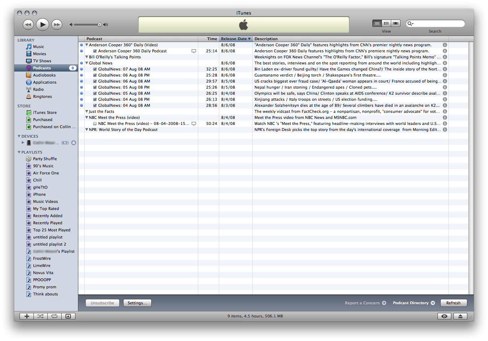Open the Podcast Directory link
Screen dimensions: 488x341
[414, 303]
